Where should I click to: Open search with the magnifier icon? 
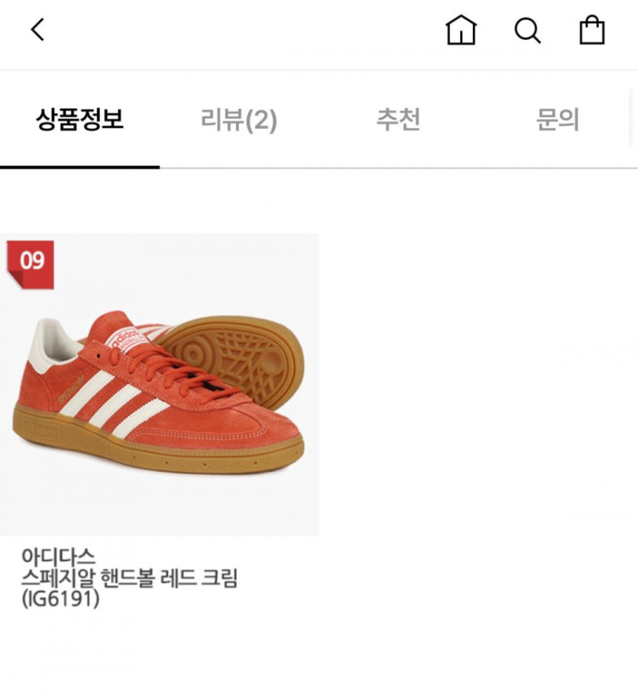point(527,31)
